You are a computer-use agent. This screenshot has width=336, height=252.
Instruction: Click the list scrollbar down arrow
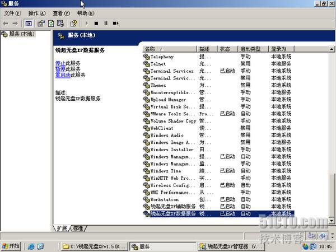[x=332, y=220]
